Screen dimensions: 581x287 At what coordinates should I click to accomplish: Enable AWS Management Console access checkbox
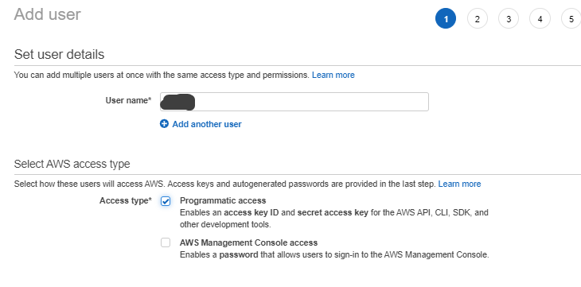point(166,242)
